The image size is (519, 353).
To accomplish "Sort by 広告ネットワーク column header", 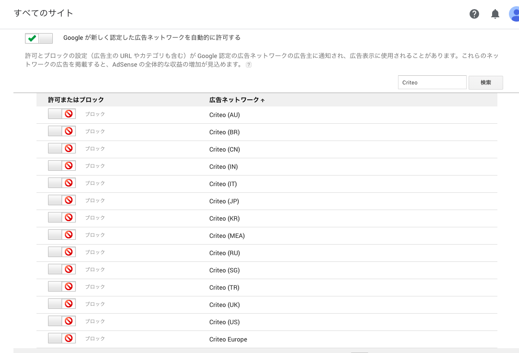I will (x=237, y=100).
